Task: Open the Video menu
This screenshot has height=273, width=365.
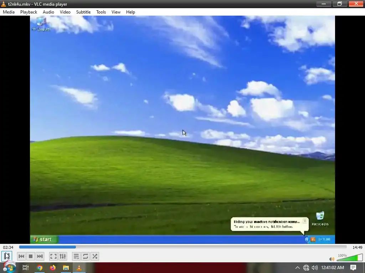Action: pyautogui.click(x=65, y=12)
